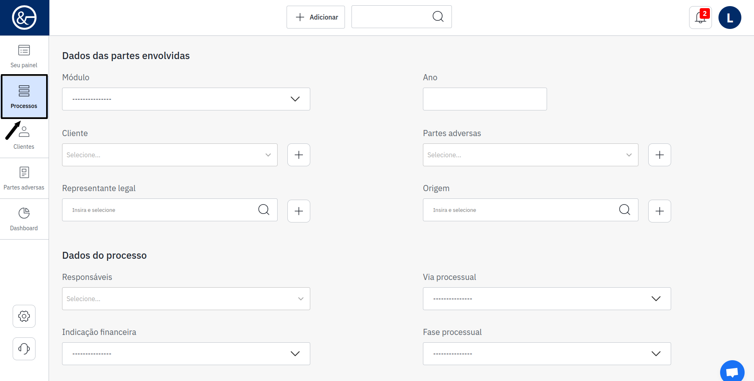Screen dimensions: 754x381
Task: Add a new Partes adversas entry
Action: (x=659, y=155)
